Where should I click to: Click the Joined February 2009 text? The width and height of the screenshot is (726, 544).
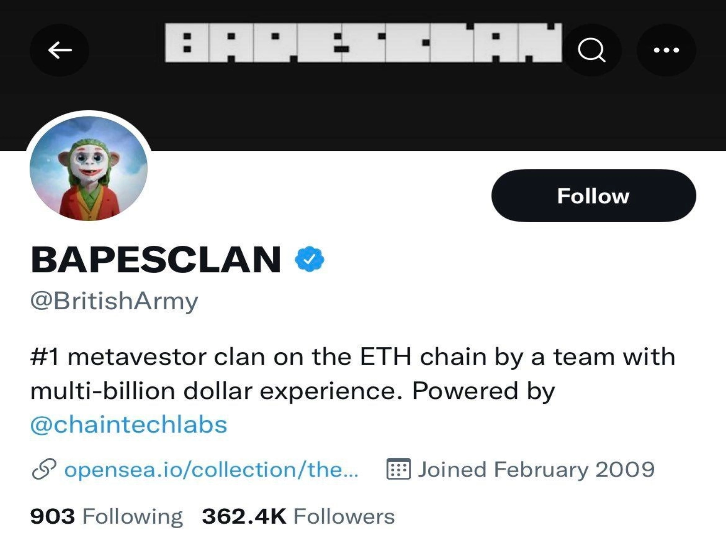point(536,469)
